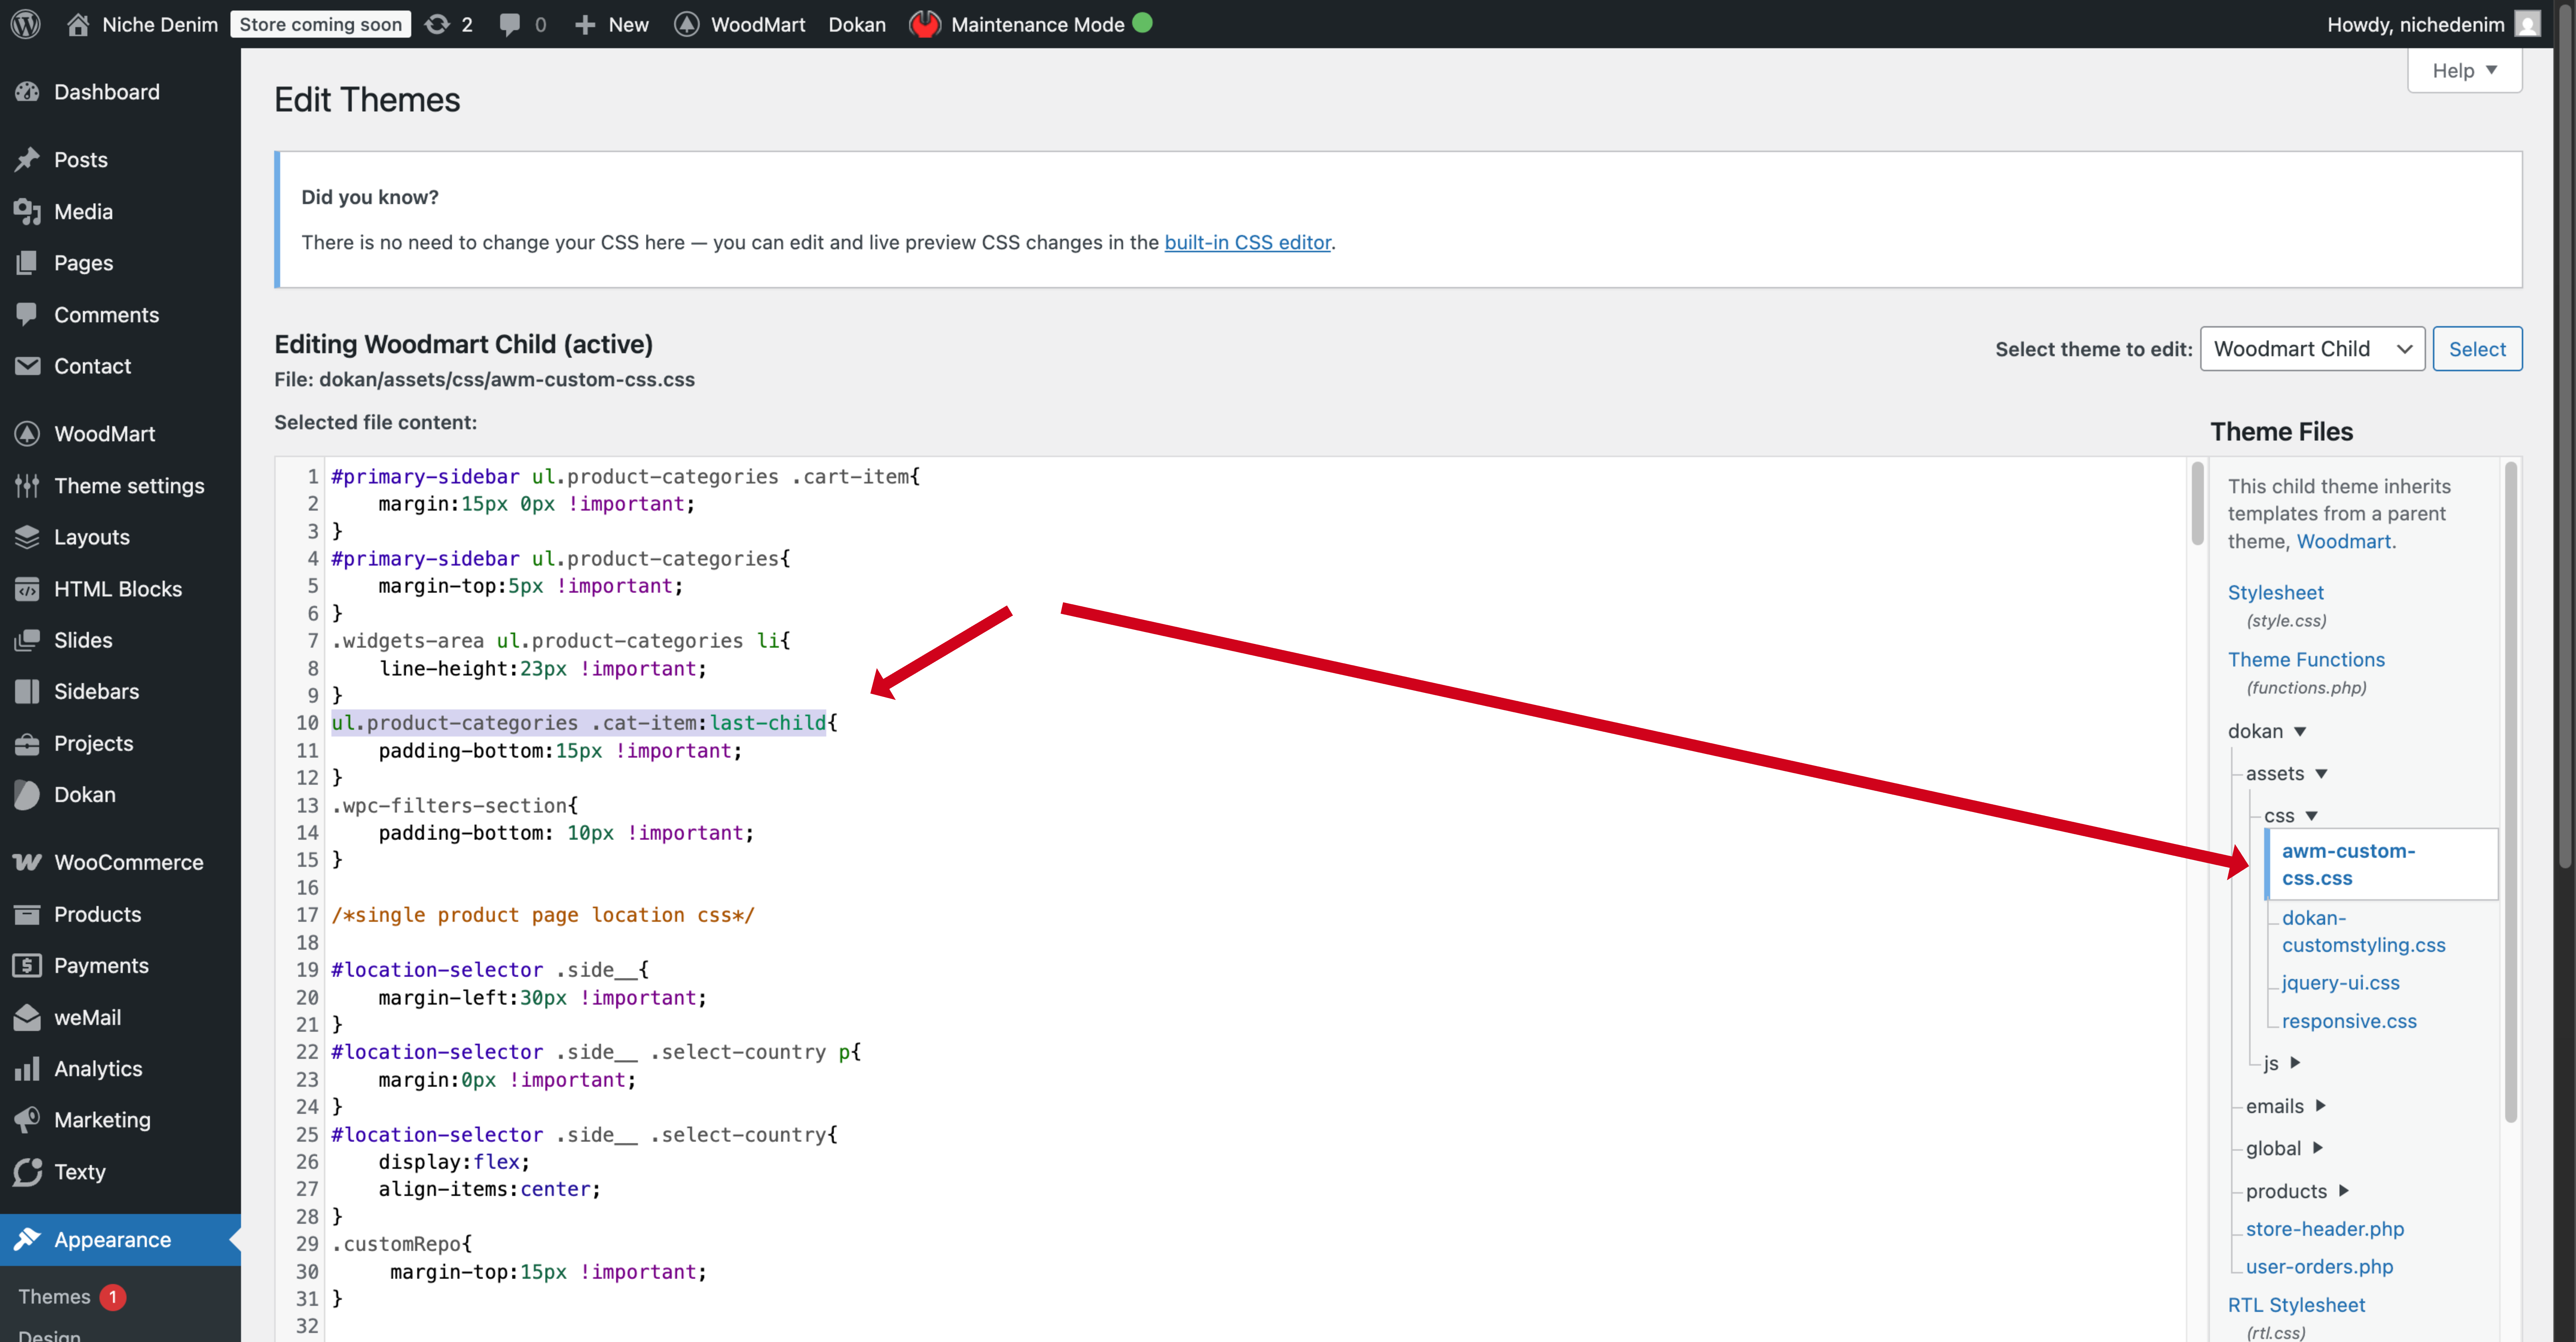Open jquery-ui.css file
Viewport: 2576px width, 1342px height.
2340,983
